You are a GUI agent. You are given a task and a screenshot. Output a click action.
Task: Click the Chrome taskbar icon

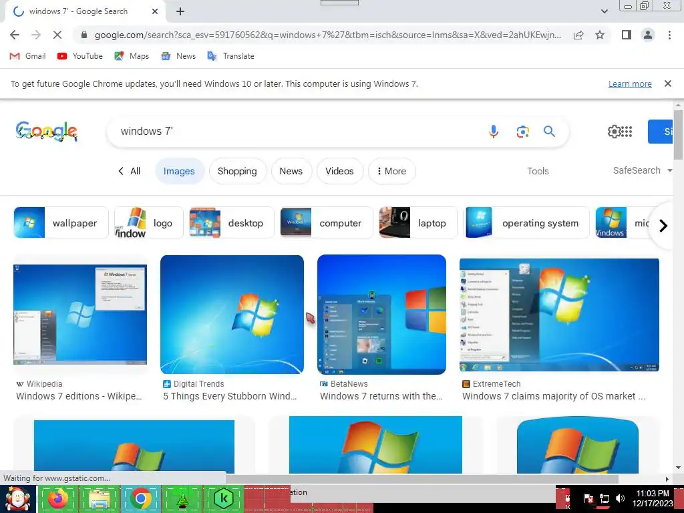(x=140, y=498)
